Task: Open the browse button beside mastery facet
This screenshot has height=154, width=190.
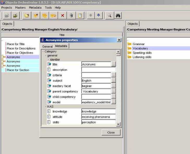Action: click(x=113, y=86)
